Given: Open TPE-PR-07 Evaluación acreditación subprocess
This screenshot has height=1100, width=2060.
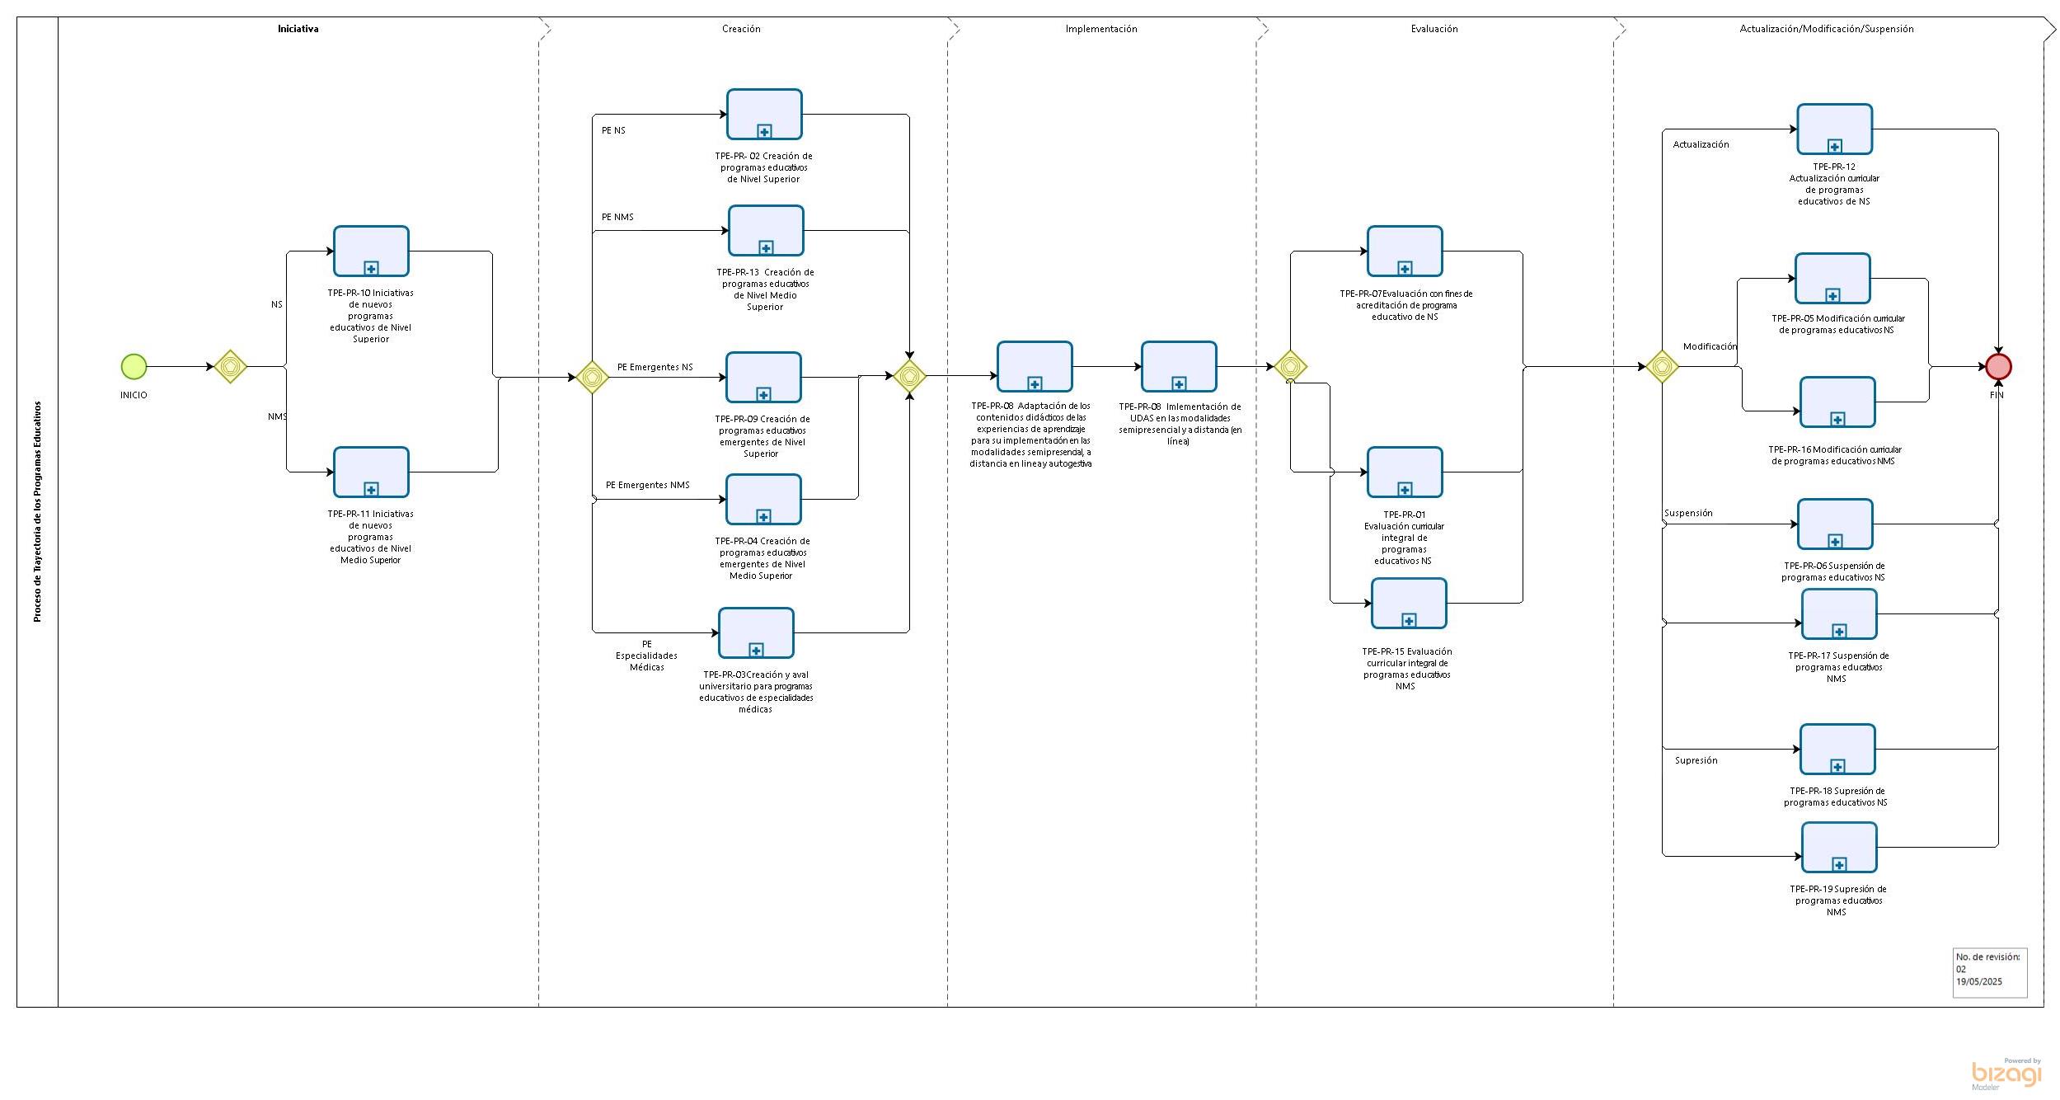Looking at the screenshot, I should (x=1405, y=251).
